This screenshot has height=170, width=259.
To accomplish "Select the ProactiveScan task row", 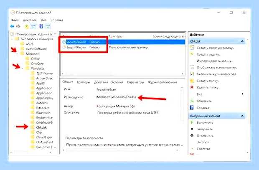I will coord(123,42).
